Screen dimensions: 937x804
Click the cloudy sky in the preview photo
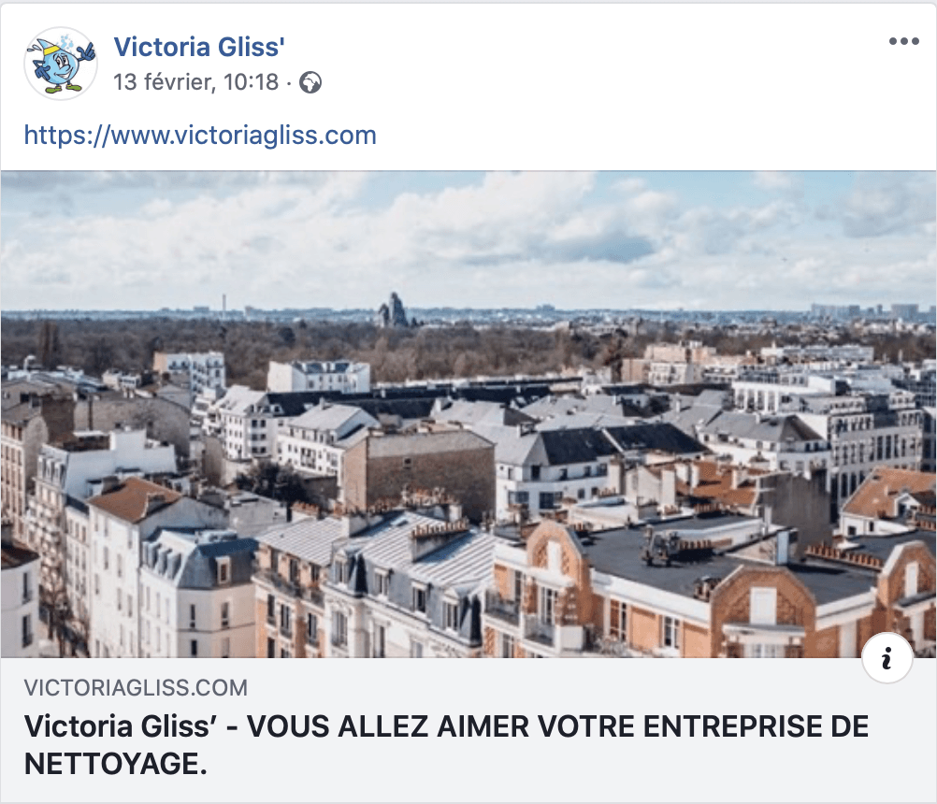[x=468, y=239]
